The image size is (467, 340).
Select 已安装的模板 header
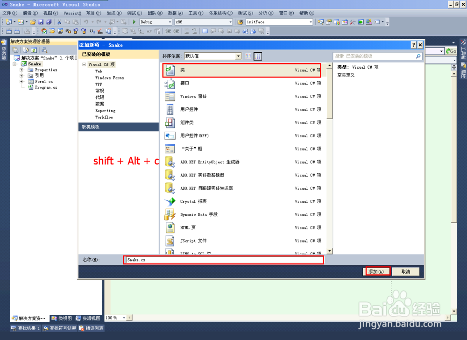119,54
